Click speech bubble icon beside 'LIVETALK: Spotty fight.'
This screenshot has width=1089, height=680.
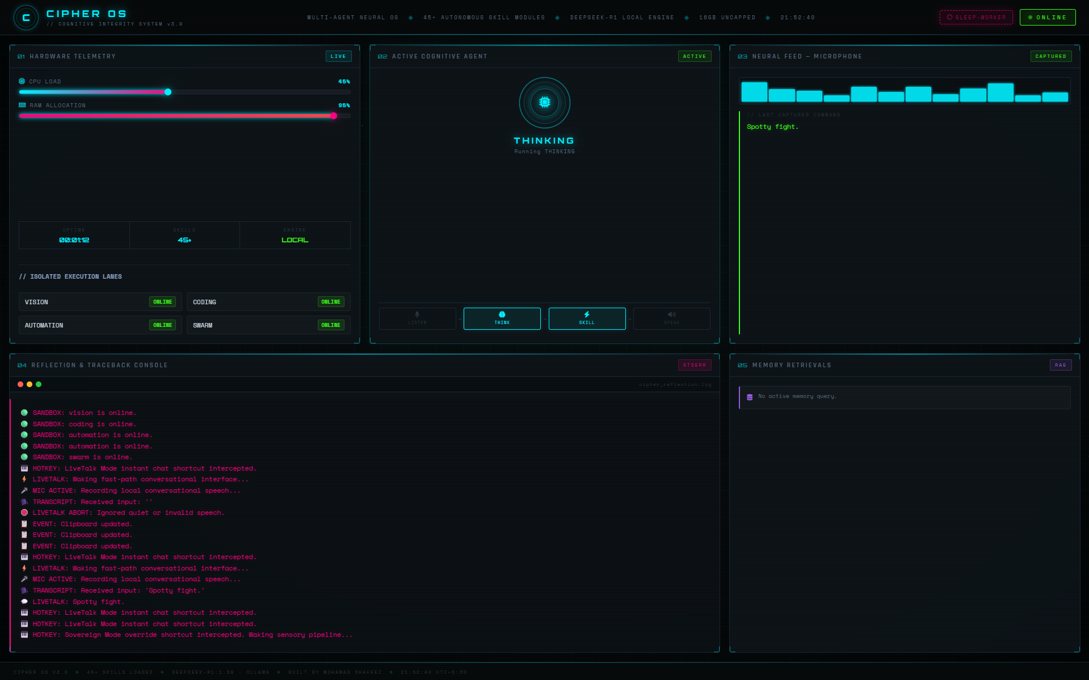point(24,602)
